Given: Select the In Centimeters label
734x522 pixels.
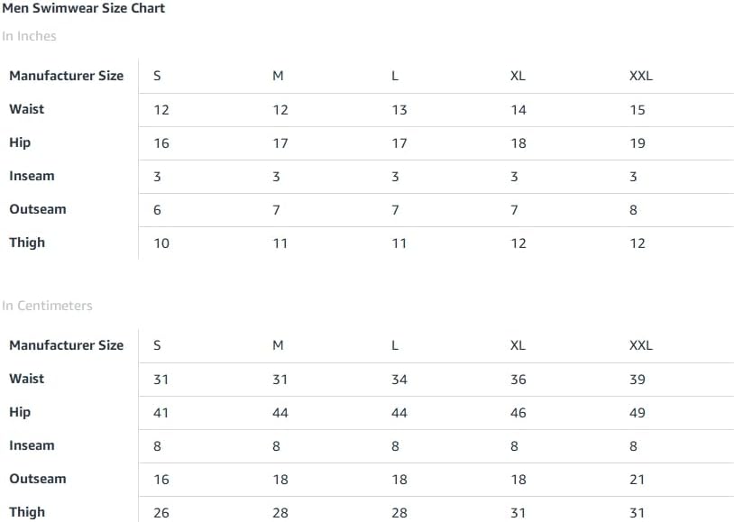Looking at the screenshot, I should click(47, 306).
